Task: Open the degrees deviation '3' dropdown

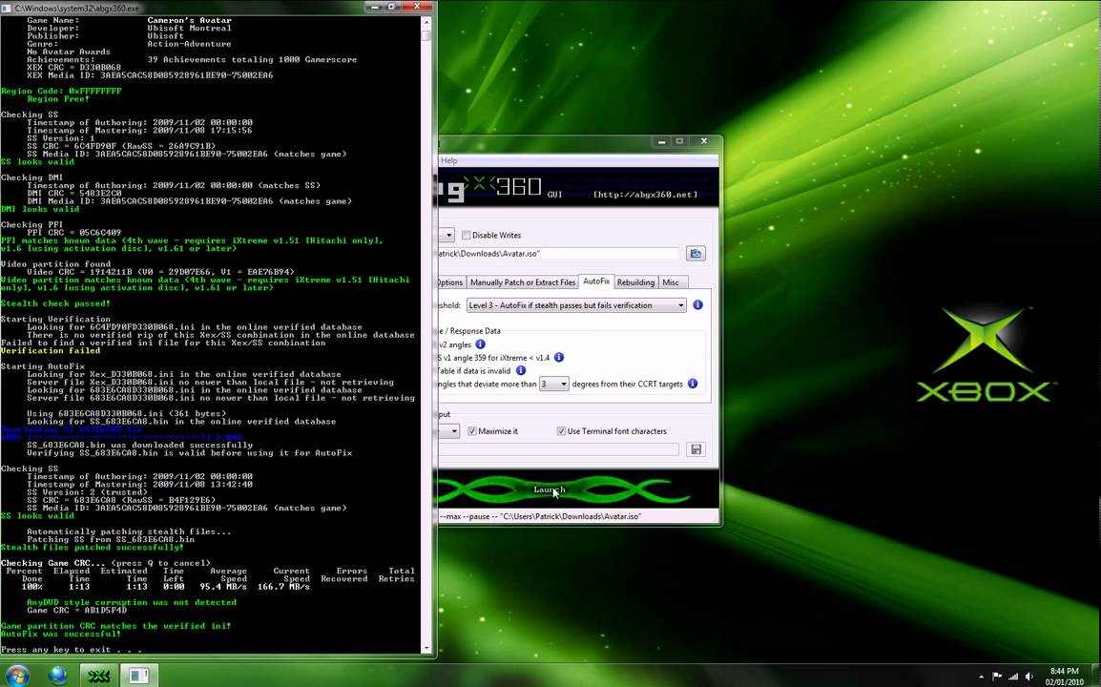Action: click(x=553, y=384)
